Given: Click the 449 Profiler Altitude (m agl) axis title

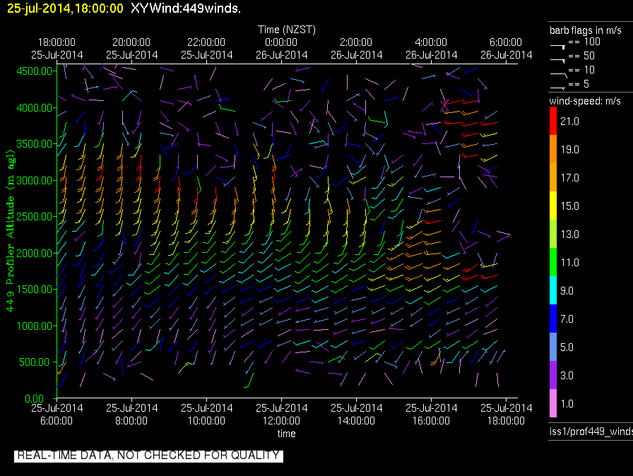Looking at the screenshot, I should tap(10, 231).
